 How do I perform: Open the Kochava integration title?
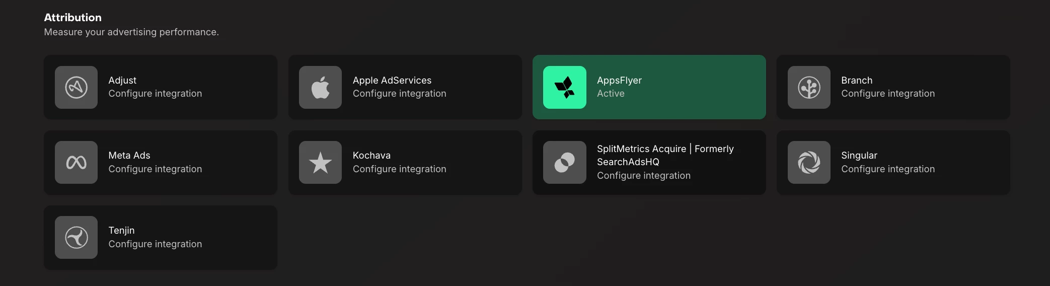pyautogui.click(x=371, y=156)
